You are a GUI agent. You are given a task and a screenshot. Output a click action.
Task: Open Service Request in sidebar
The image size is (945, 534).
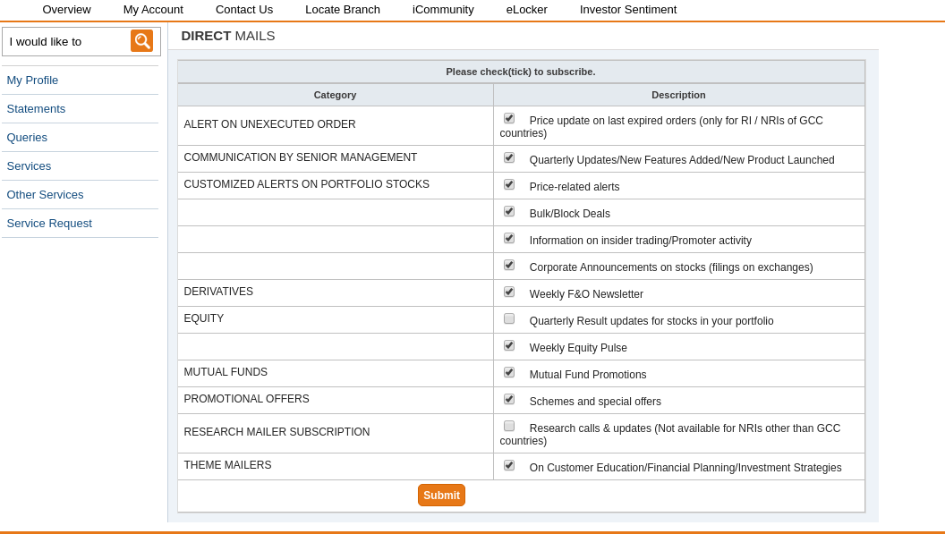[x=49, y=224]
